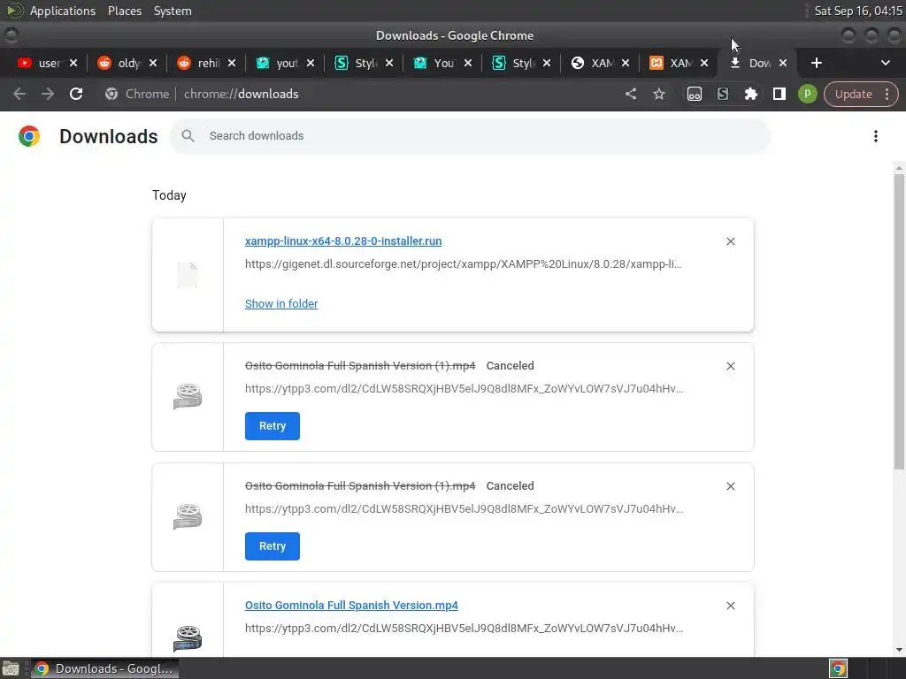Open the Places menu
This screenshot has width=906, height=679.
coord(124,11)
